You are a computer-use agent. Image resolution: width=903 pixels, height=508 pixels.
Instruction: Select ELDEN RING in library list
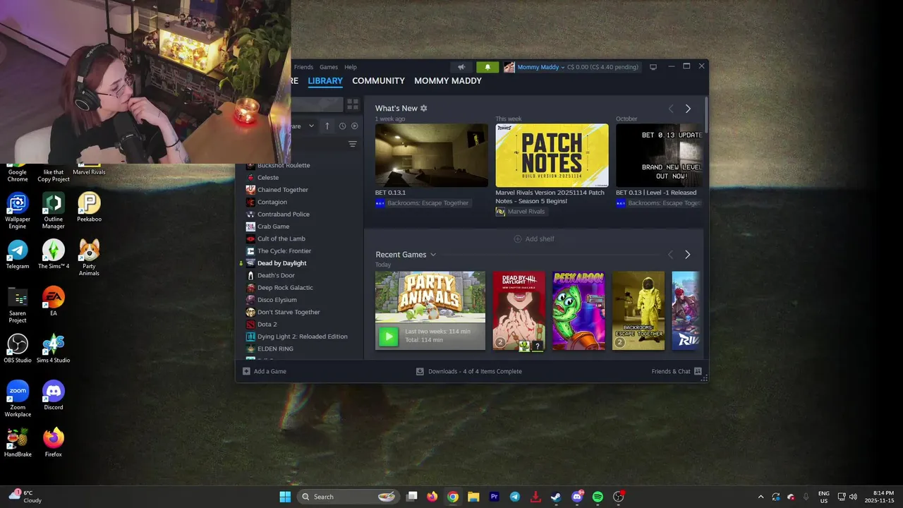click(275, 349)
